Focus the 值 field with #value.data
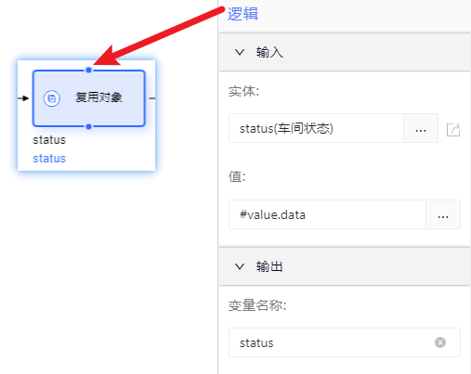 (327, 214)
